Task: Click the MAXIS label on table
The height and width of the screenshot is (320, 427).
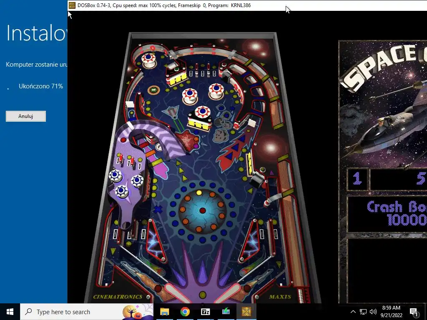Action: coord(280,297)
